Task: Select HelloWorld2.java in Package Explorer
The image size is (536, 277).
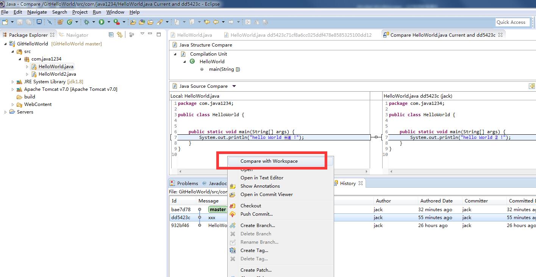Action: click(x=57, y=74)
